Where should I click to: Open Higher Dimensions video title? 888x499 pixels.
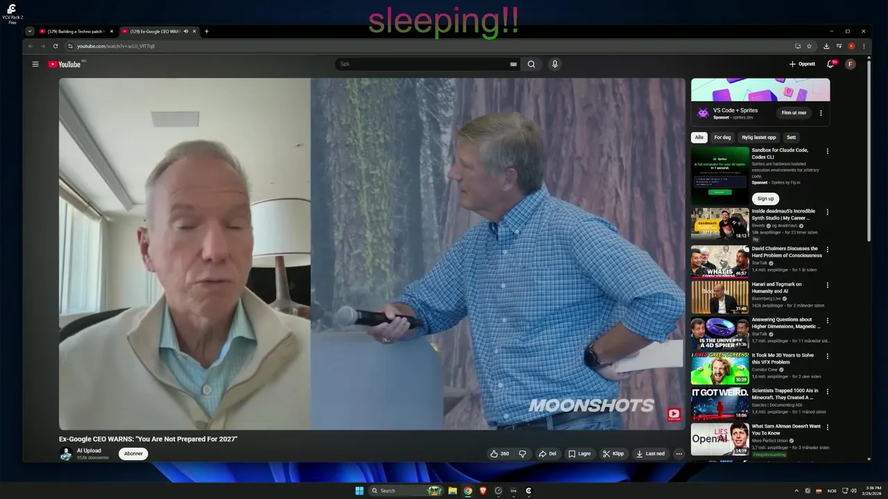click(786, 323)
